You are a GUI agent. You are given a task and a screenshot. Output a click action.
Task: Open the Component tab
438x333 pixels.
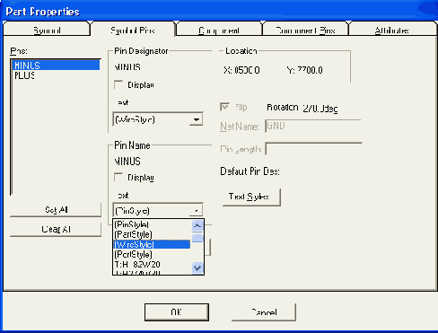219,30
